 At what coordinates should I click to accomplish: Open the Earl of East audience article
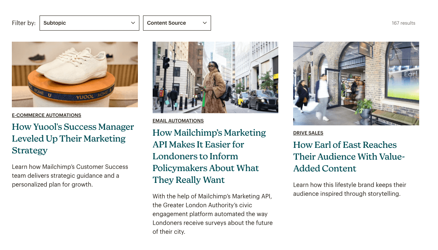click(349, 157)
